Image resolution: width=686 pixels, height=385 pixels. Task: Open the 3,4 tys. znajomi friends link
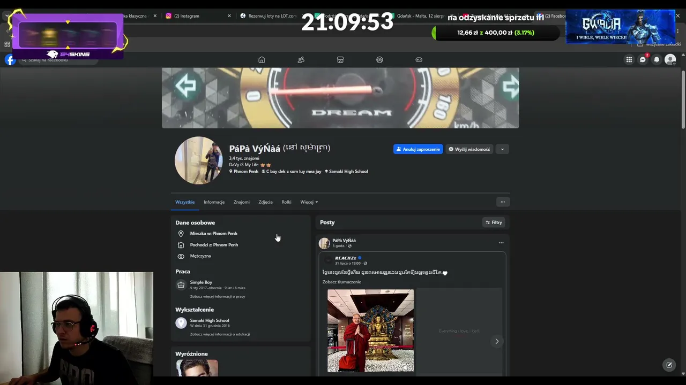tap(244, 158)
